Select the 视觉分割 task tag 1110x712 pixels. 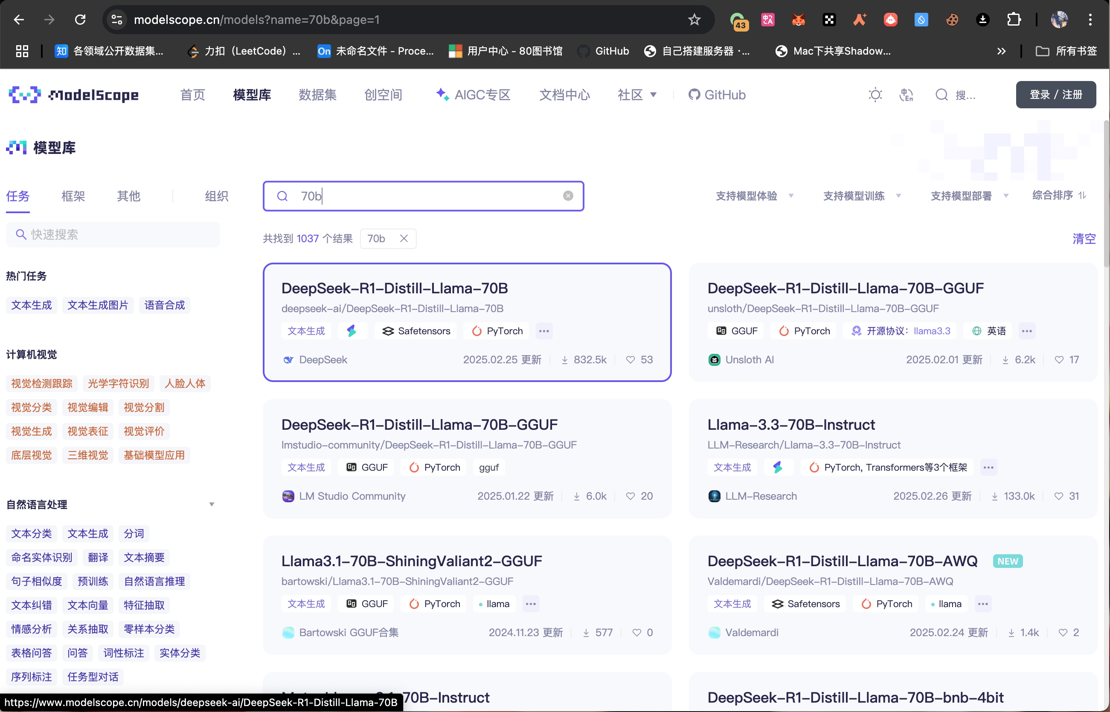(144, 407)
